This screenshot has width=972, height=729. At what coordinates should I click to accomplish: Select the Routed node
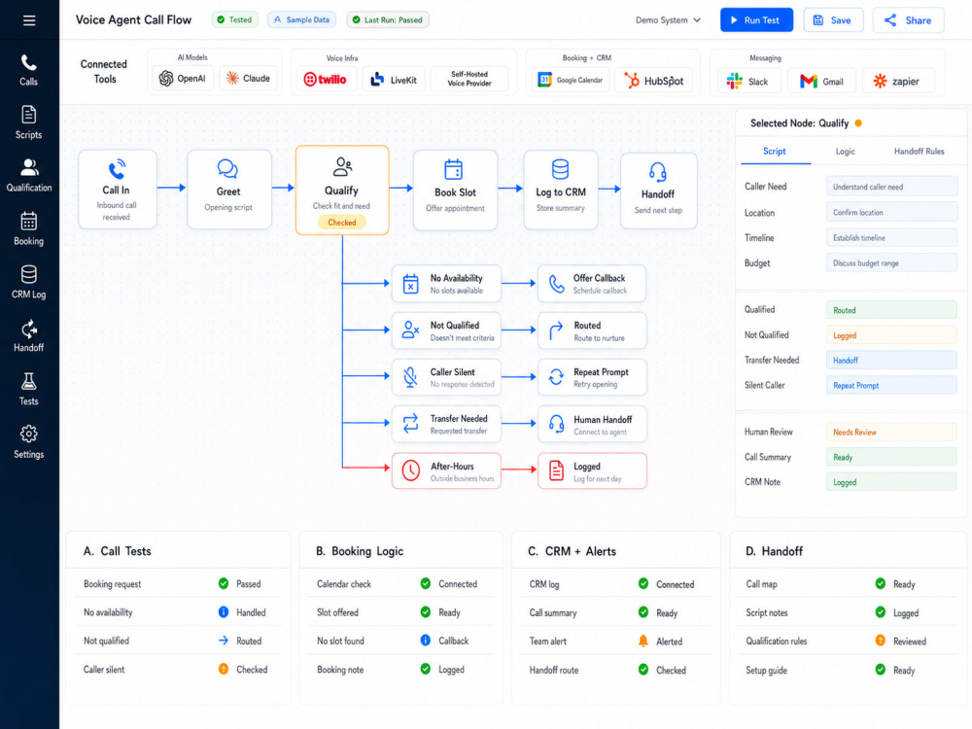click(592, 330)
